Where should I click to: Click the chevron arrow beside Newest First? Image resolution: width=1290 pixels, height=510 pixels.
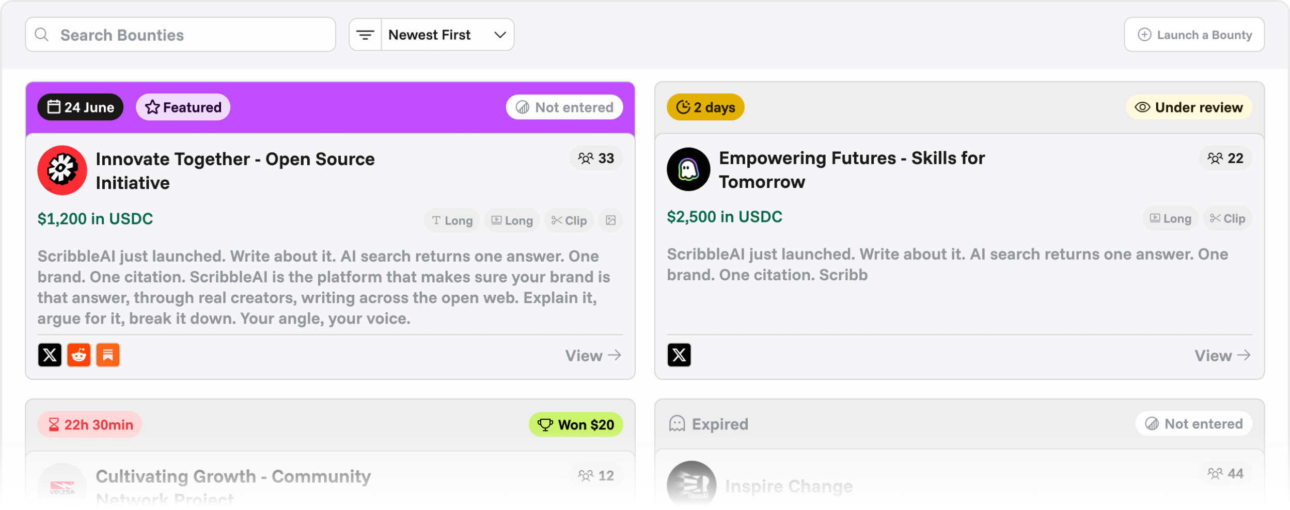click(499, 35)
